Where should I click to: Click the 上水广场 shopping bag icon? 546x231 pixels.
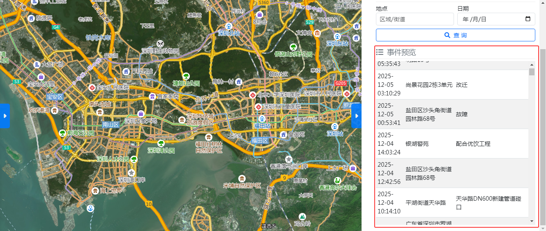point(353,168)
